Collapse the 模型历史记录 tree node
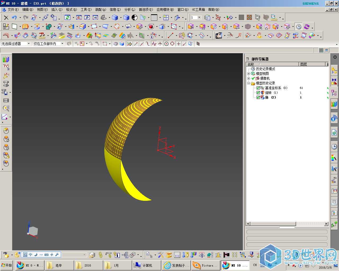The width and height of the screenshot is (339, 271). click(248, 83)
